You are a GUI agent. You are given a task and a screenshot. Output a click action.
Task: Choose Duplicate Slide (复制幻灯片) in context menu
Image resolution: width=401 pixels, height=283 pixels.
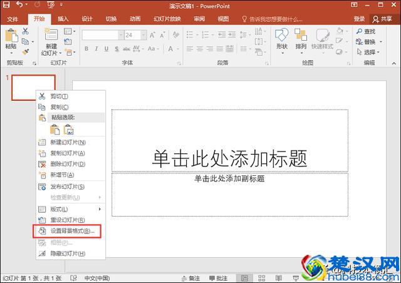[x=71, y=153]
